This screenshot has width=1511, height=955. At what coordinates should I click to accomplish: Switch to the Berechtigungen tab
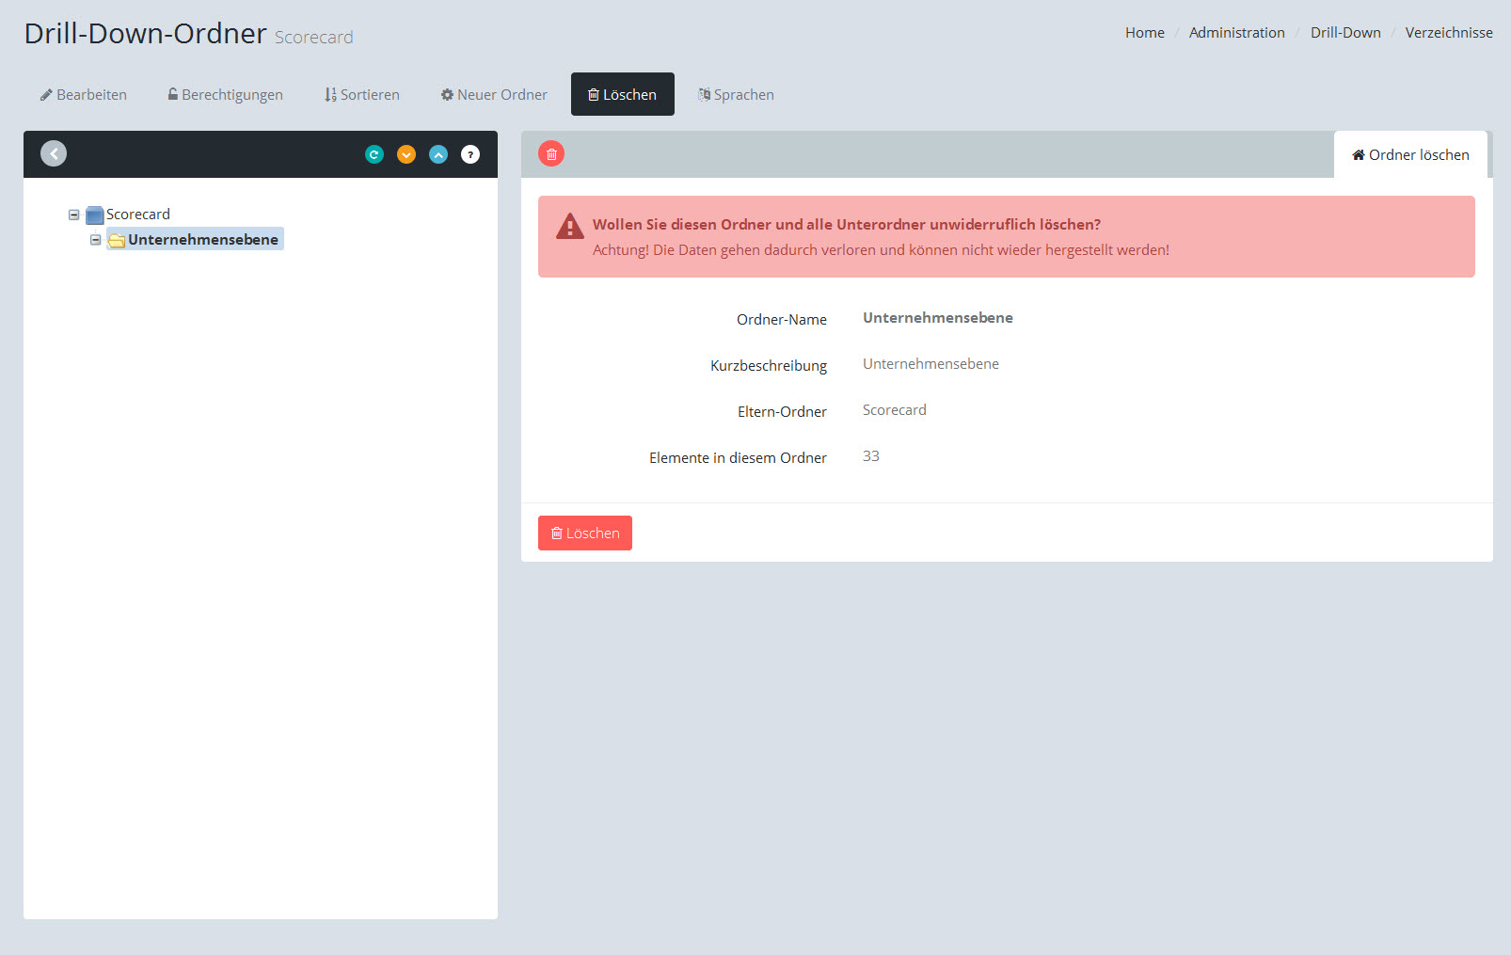pyautogui.click(x=225, y=94)
